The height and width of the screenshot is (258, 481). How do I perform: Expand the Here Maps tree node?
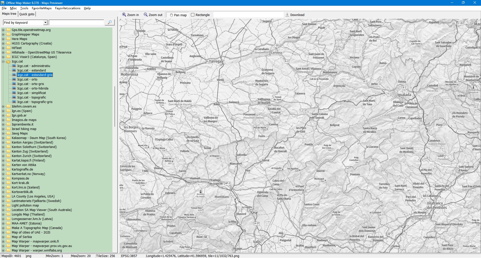click(3, 39)
